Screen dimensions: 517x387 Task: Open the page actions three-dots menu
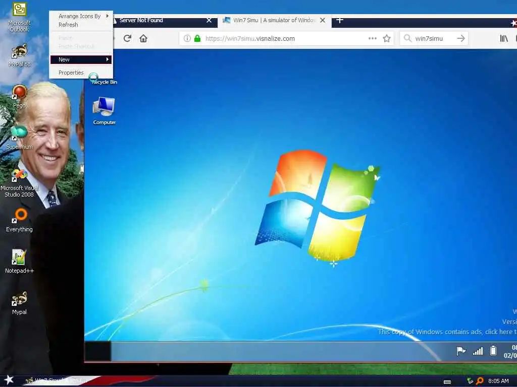(372, 38)
